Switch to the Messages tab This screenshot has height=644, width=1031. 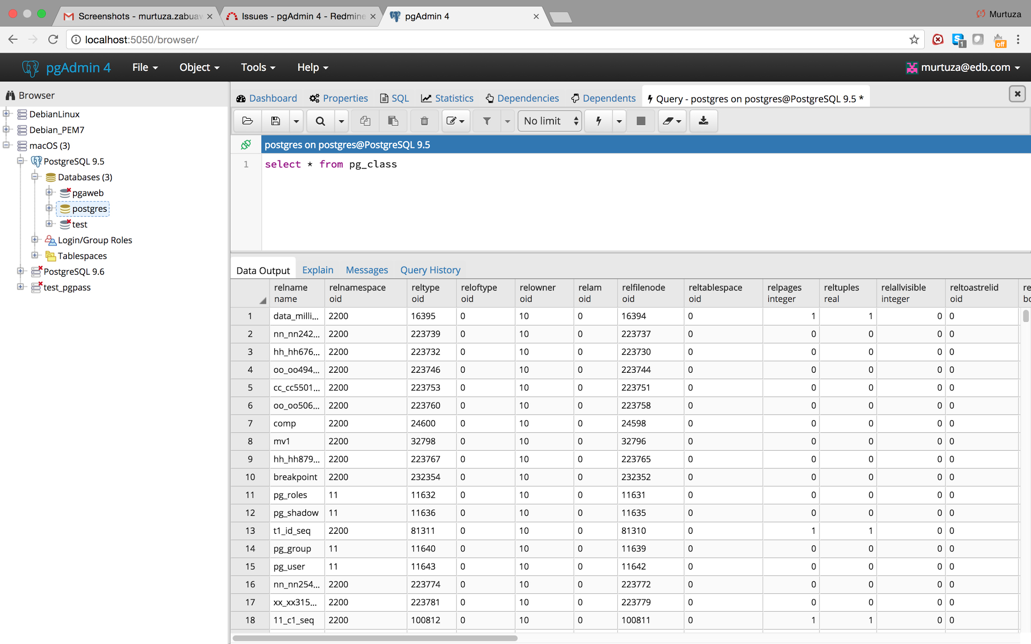pyautogui.click(x=366, y=270)
